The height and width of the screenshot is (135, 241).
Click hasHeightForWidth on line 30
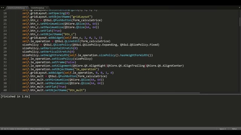point(134,55)
